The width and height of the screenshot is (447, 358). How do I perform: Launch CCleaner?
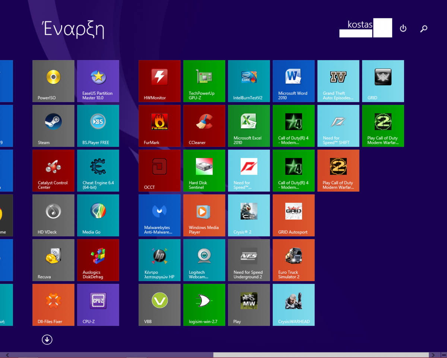coord(204,126)
